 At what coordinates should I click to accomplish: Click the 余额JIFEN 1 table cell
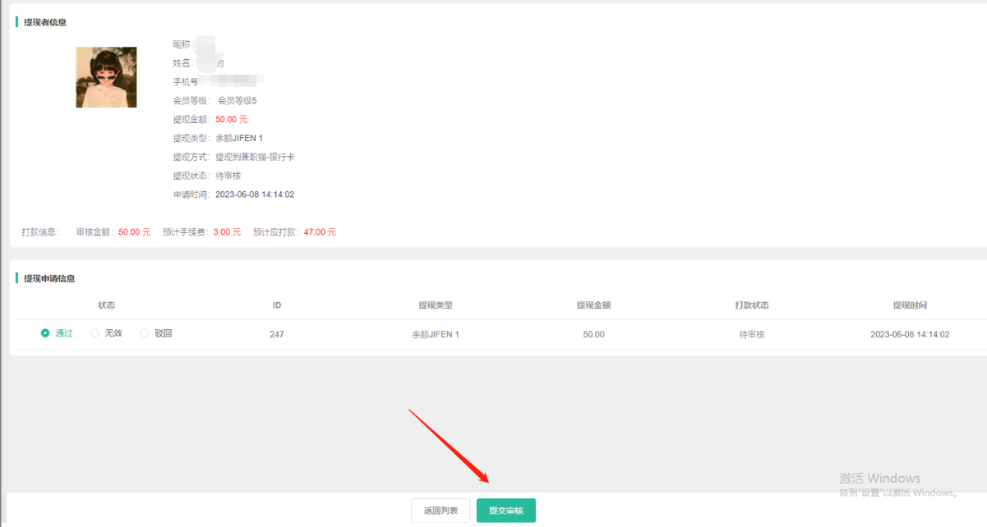(435, 335)
